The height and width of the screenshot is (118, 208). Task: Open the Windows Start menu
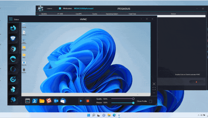point(88,115)
